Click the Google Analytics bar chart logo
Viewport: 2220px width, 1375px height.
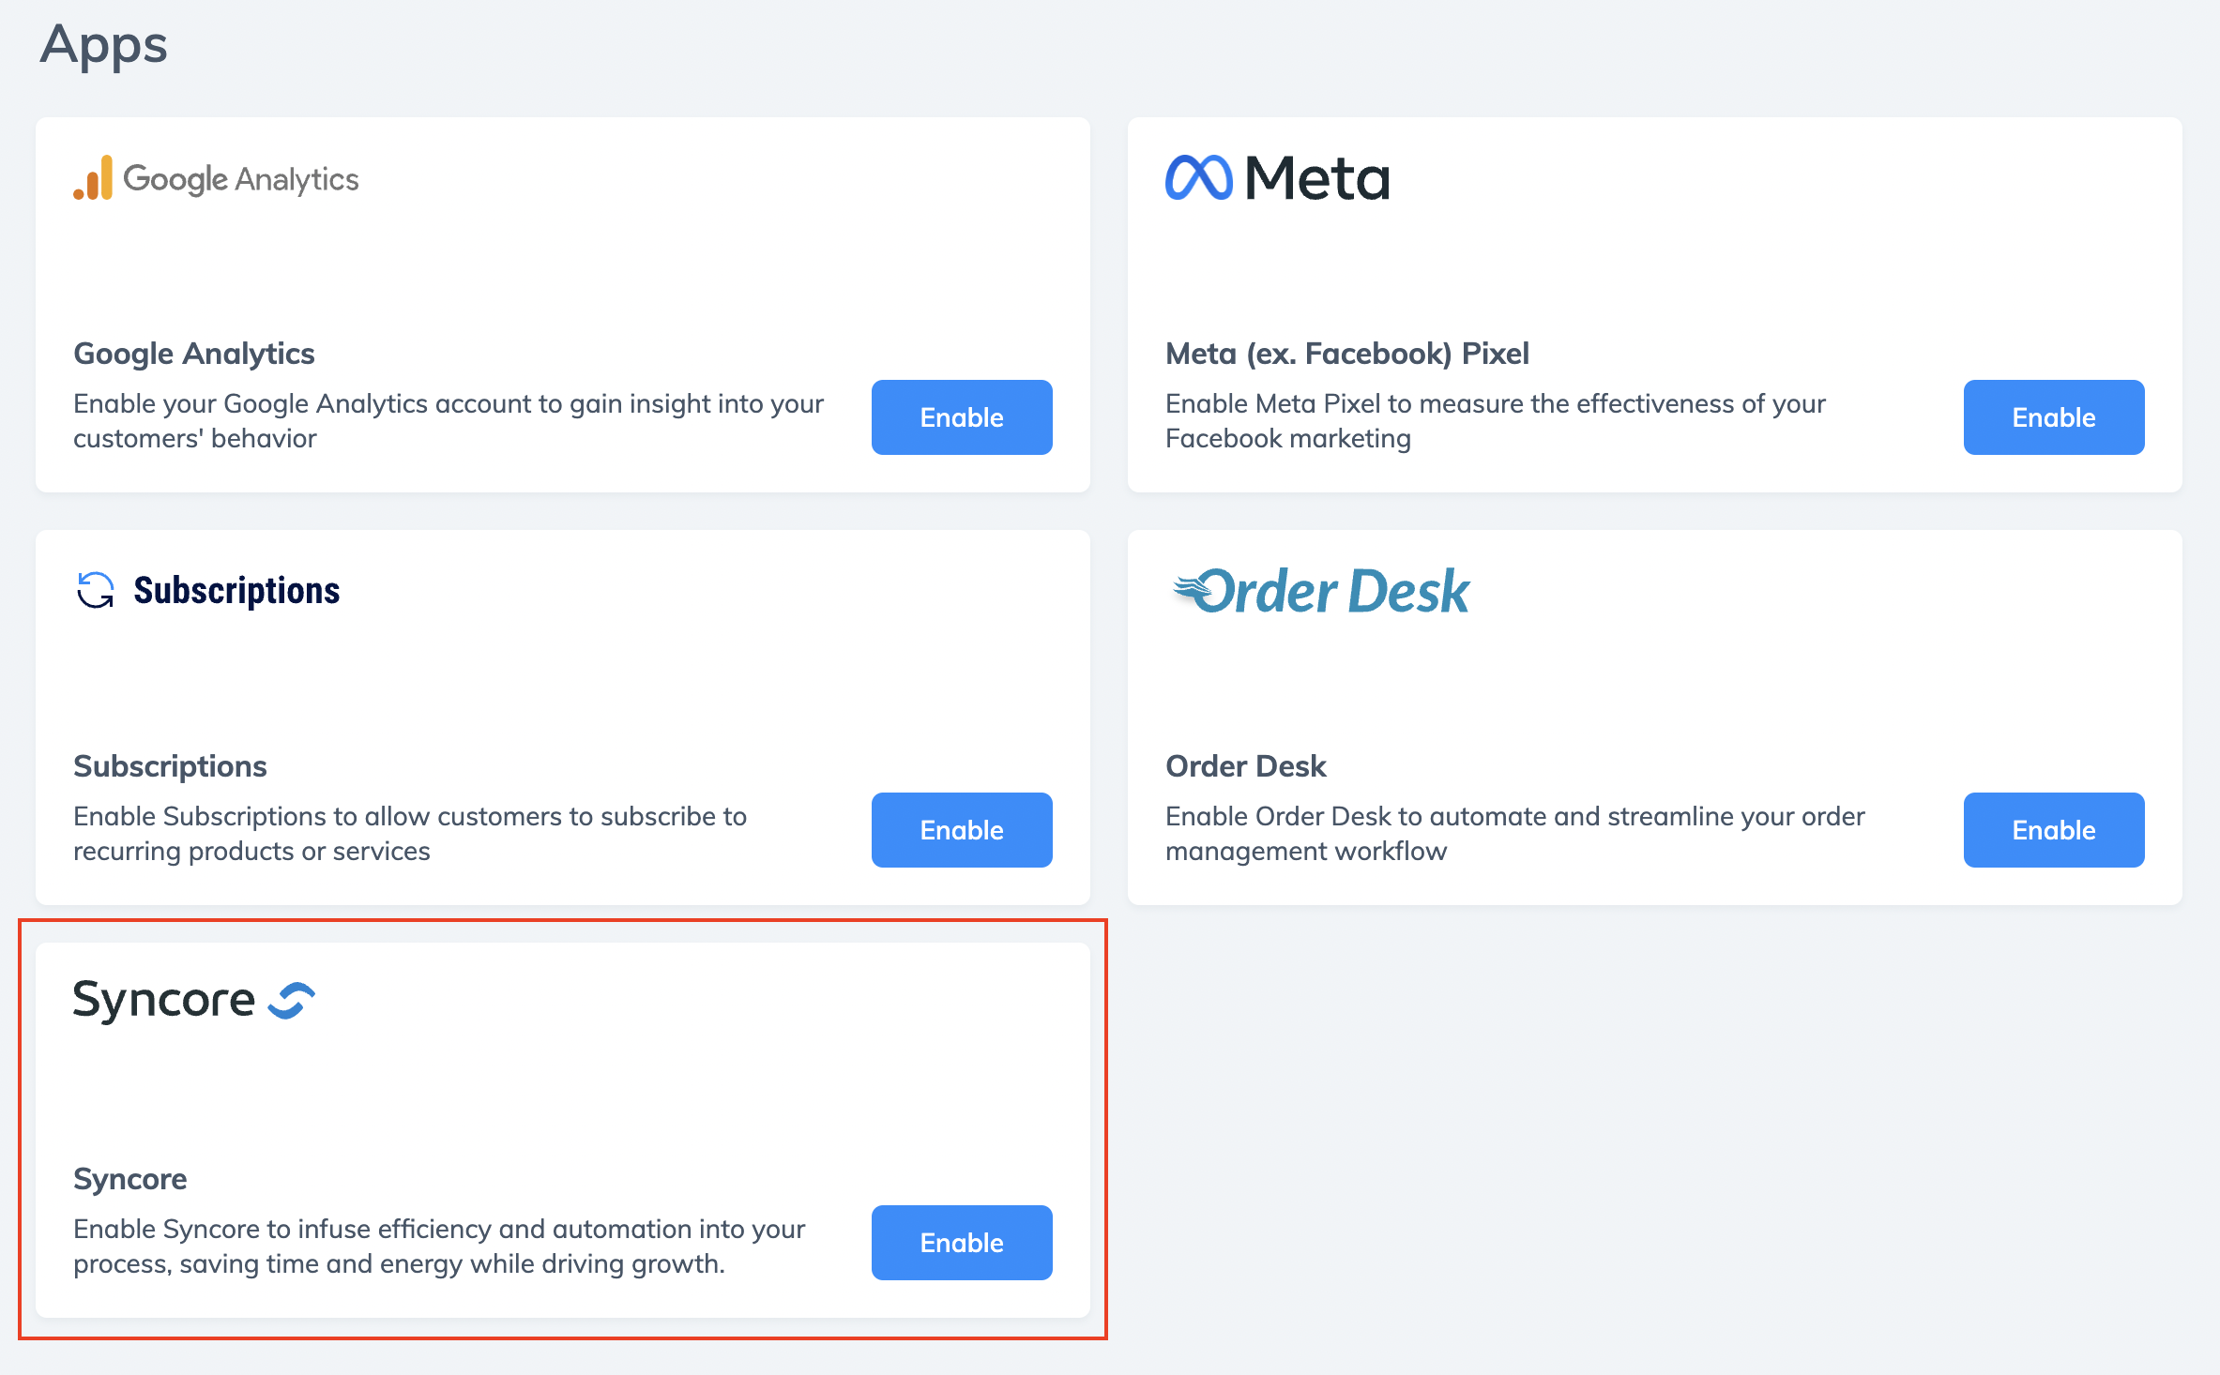[x=93, y=178]
